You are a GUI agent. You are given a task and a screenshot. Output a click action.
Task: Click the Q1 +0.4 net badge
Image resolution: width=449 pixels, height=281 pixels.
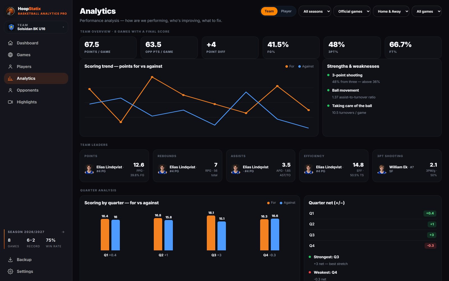pyautogui.click(x=430, y=213)
